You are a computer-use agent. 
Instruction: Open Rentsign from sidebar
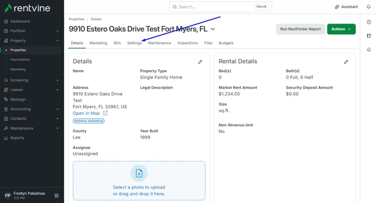coord(18,99)
